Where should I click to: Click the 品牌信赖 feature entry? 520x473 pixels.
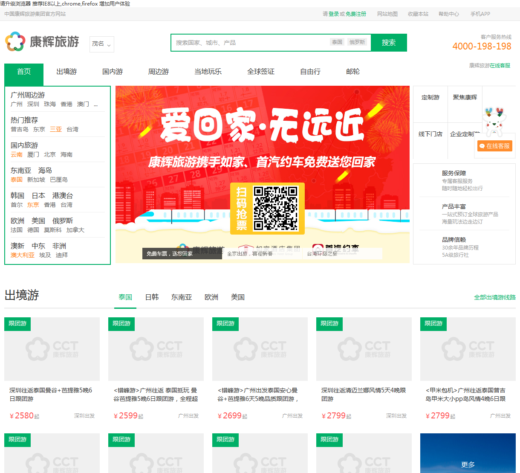[x=465, y=247]
